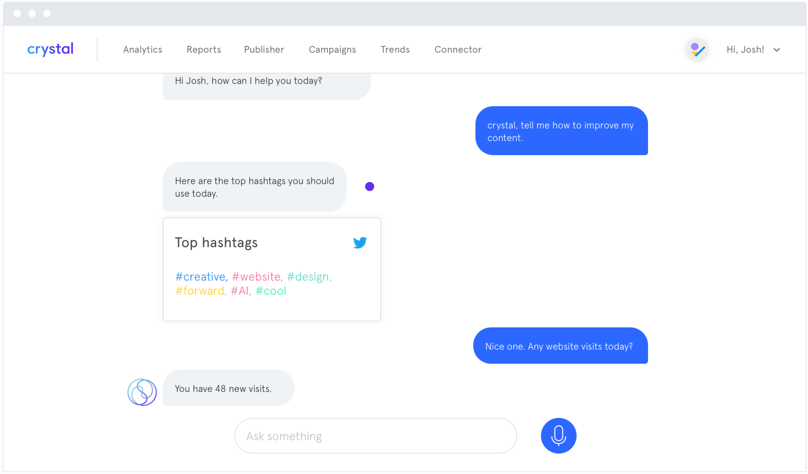Image resolution: width=808 pixels, height=474 pixels.
Task: Click the #website hashtag
Action: (257, 277)
